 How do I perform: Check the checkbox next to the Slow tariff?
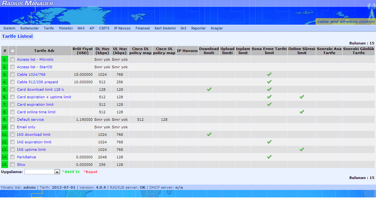pyautogui.click(x=12, y=164)
